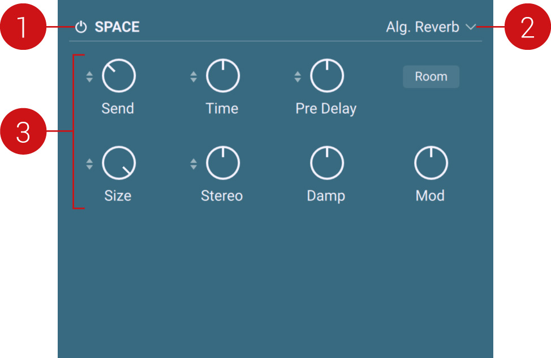Viewport: 551px width, 358px height.
Task: Click the red callout marker numbered 3
Action: click(23, 132)
